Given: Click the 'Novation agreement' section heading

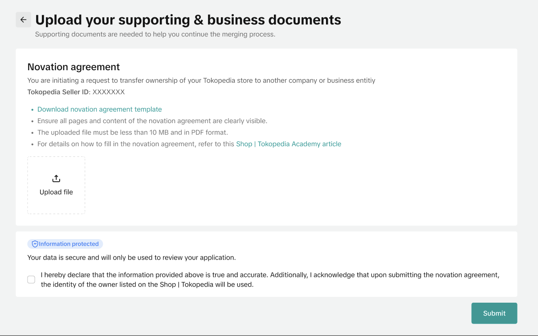Looking at the screenshot, I should 73,67.
